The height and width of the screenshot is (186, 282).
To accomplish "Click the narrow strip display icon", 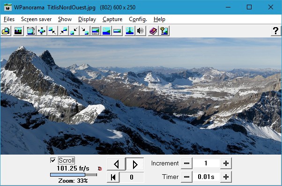I will [x=117, y=31].
